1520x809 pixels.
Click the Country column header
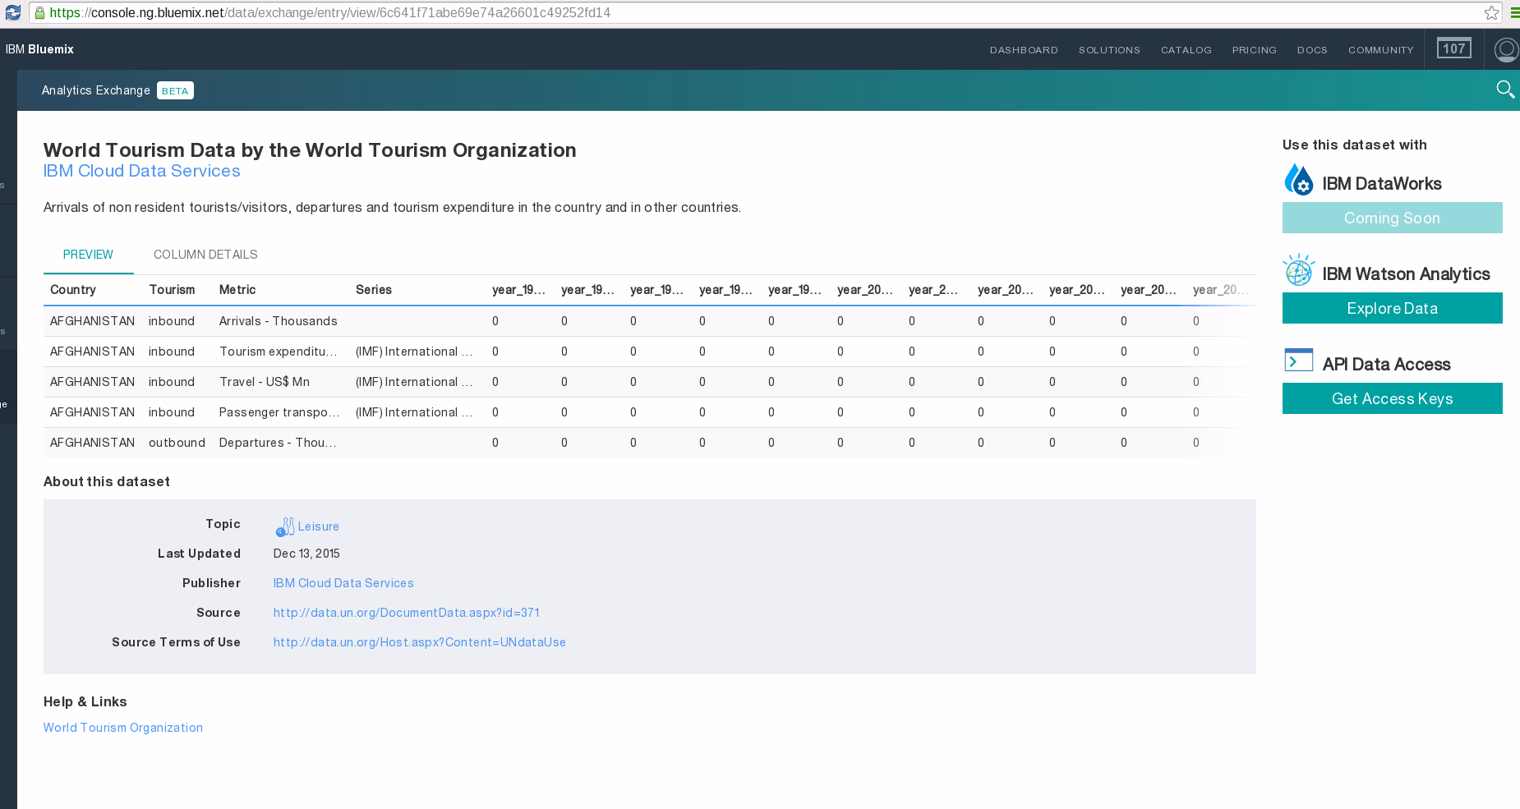(x=73, y=290)
